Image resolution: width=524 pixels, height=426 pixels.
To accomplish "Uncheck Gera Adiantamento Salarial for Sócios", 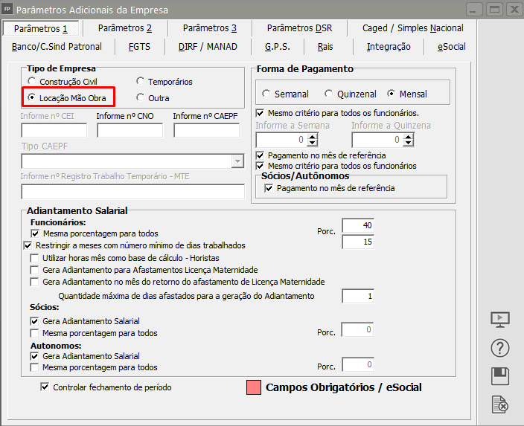I will (x=35, y=321).
